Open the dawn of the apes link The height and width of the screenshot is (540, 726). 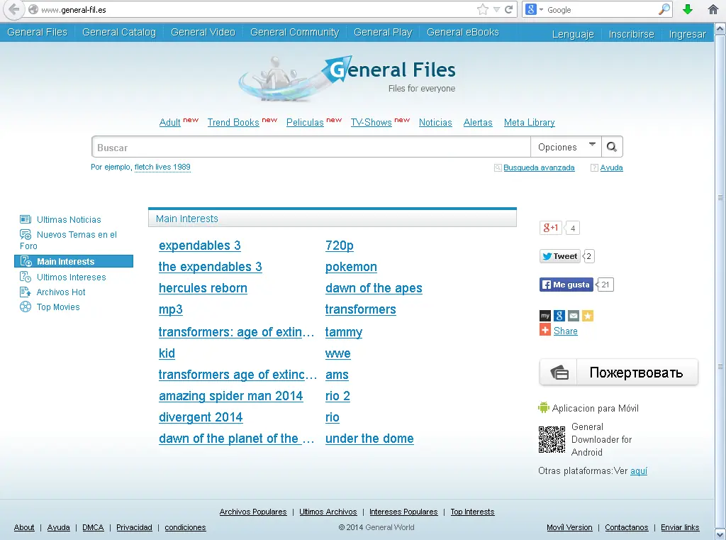[x=374, y=288]
